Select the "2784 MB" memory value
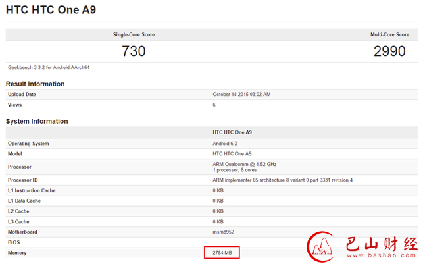The width and height of the screenshot is (421, 266). tap(222, 253)
